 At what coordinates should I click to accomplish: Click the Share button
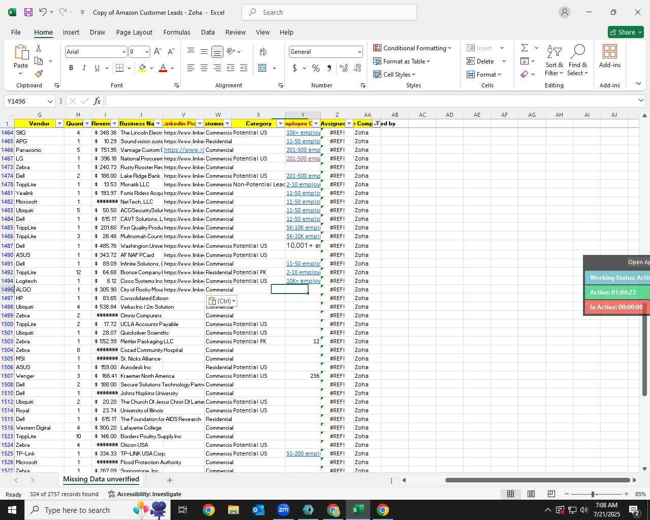point(626,32)
